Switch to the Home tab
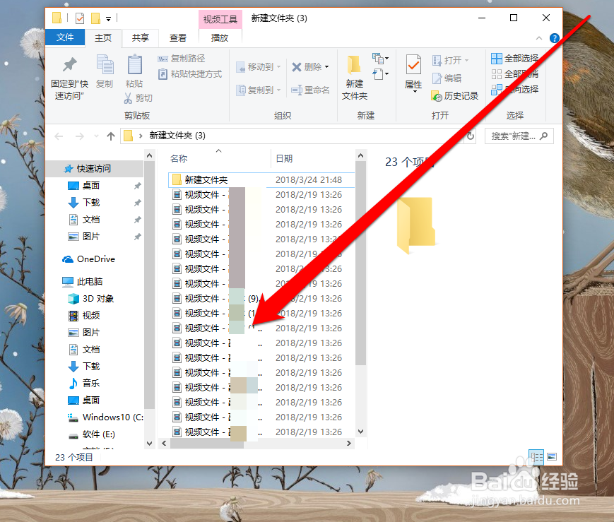The image size is (614, 522). 103,38
